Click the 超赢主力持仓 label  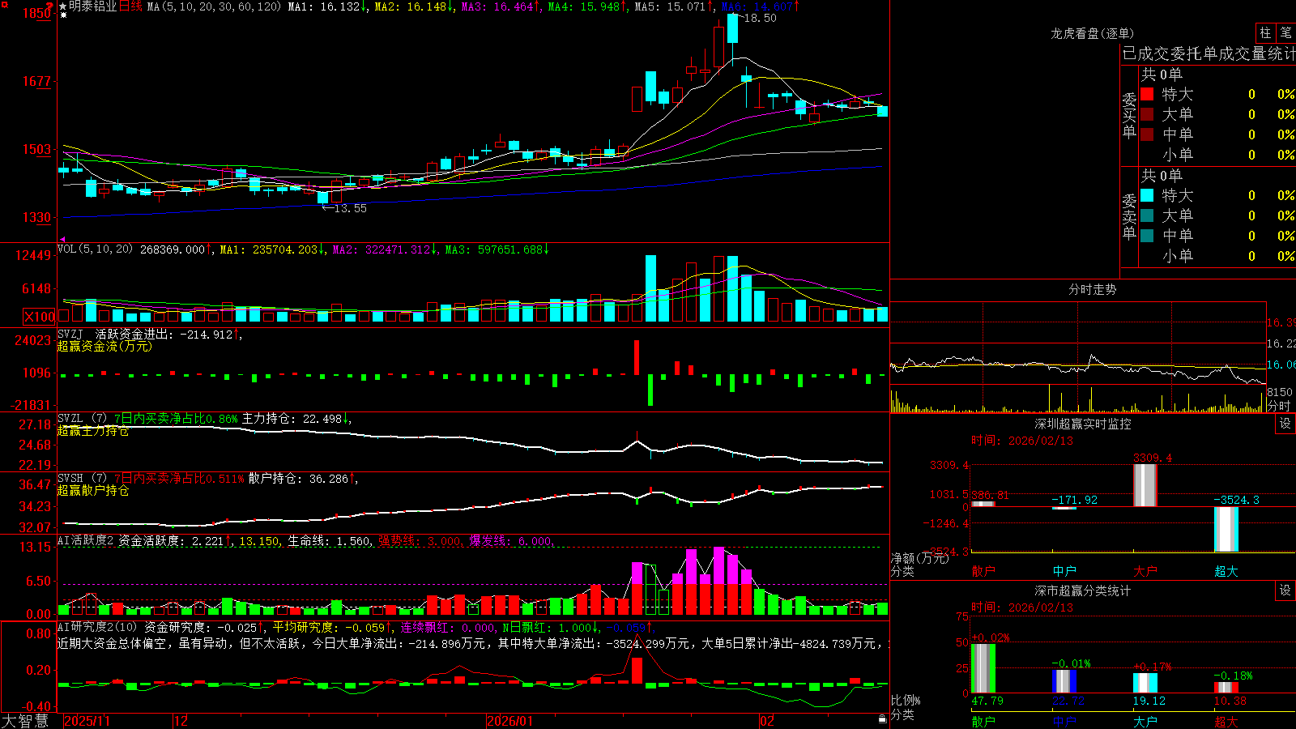[x=93, y=431]
